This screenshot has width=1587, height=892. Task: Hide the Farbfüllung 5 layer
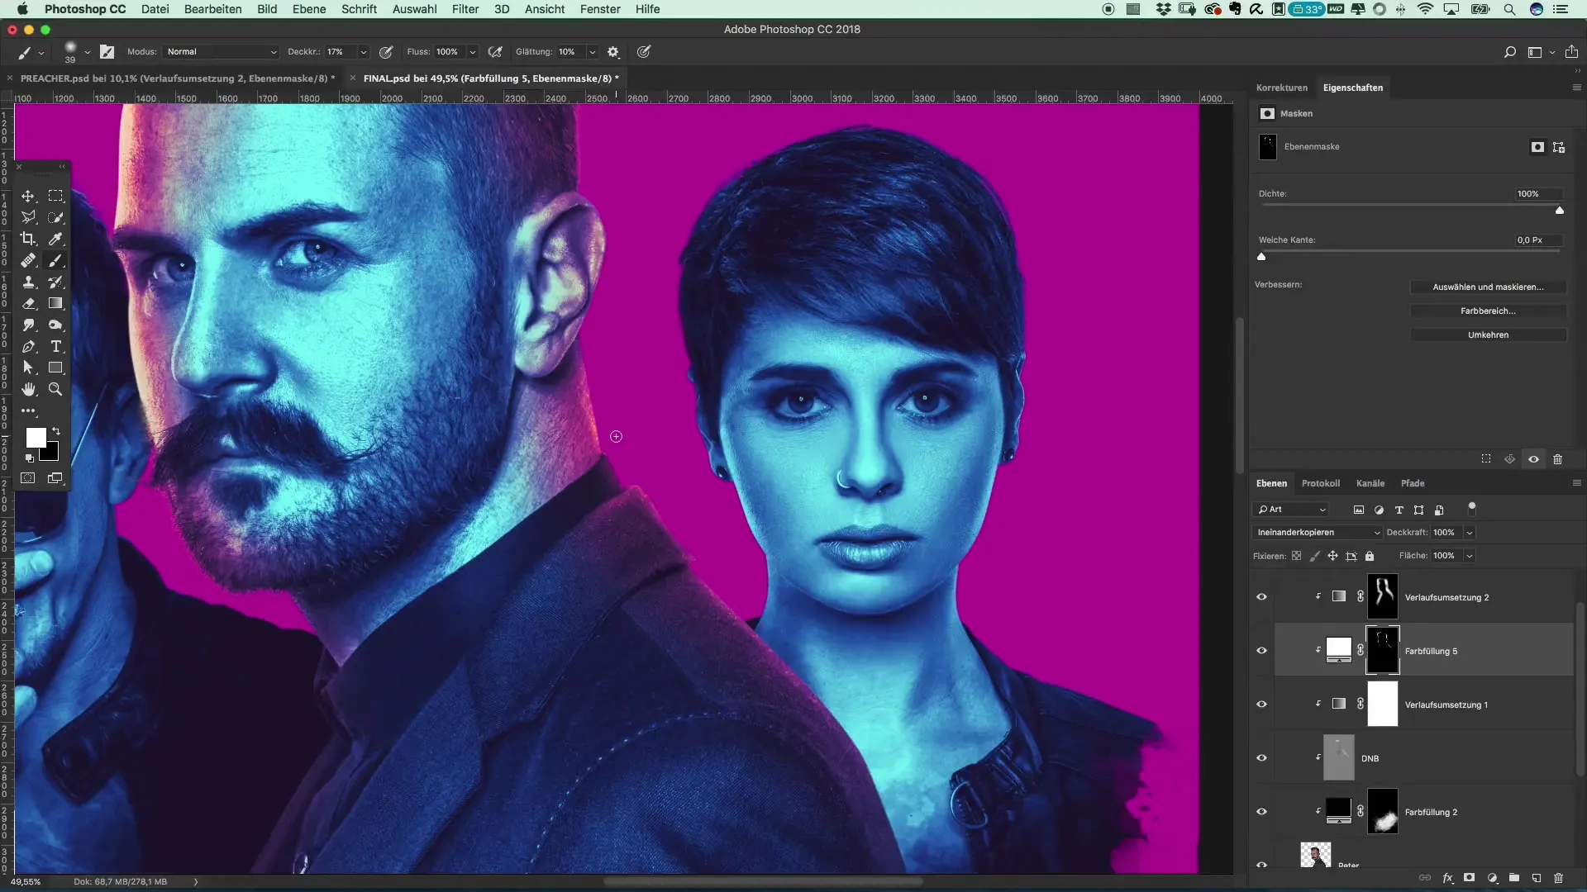[x=1261, y=651]
